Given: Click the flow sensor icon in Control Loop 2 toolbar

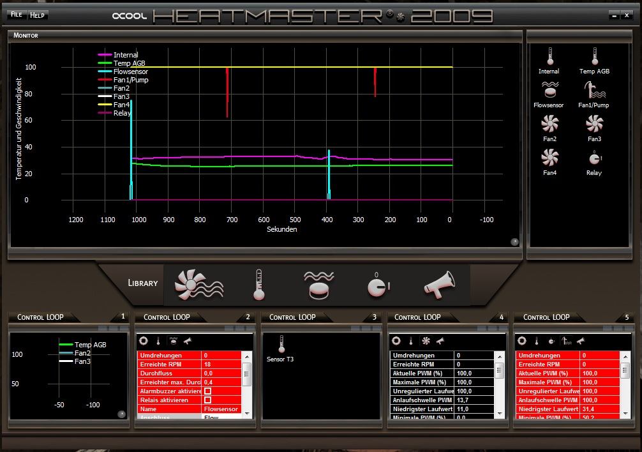Looking at the screenshot, I should (173, 341).
